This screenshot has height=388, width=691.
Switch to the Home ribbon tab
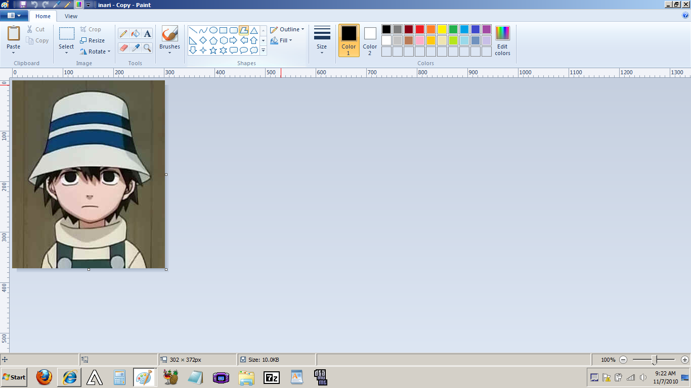click(43, 16)
